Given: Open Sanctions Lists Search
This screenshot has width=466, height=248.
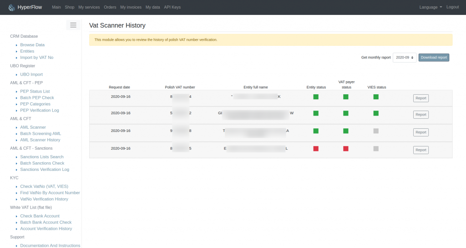Looking at the screenshot, I should pyautogui.click(x=42, y=157).
